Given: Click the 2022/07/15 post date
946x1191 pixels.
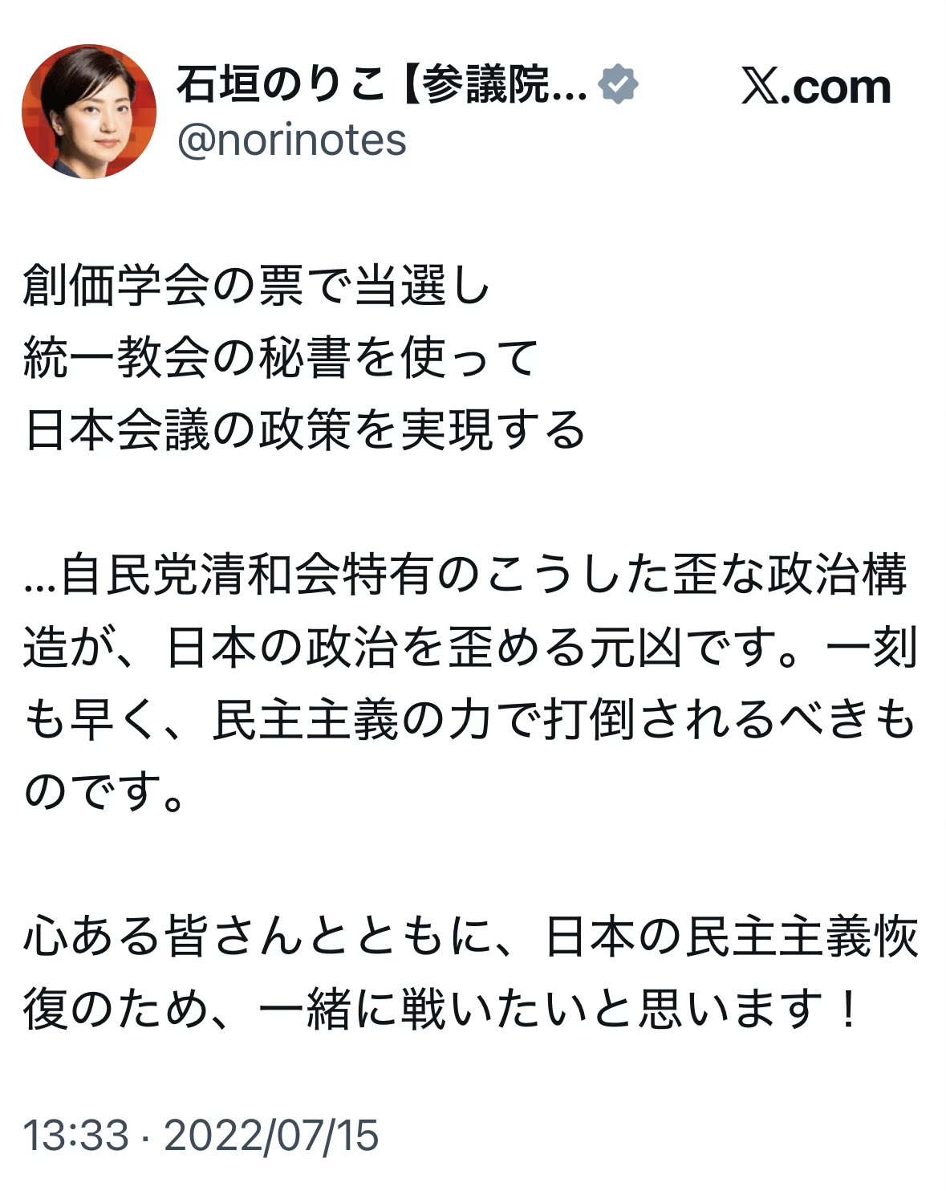Looking at the screenshot, I should pyautogui.click(x=271, y=1136).
